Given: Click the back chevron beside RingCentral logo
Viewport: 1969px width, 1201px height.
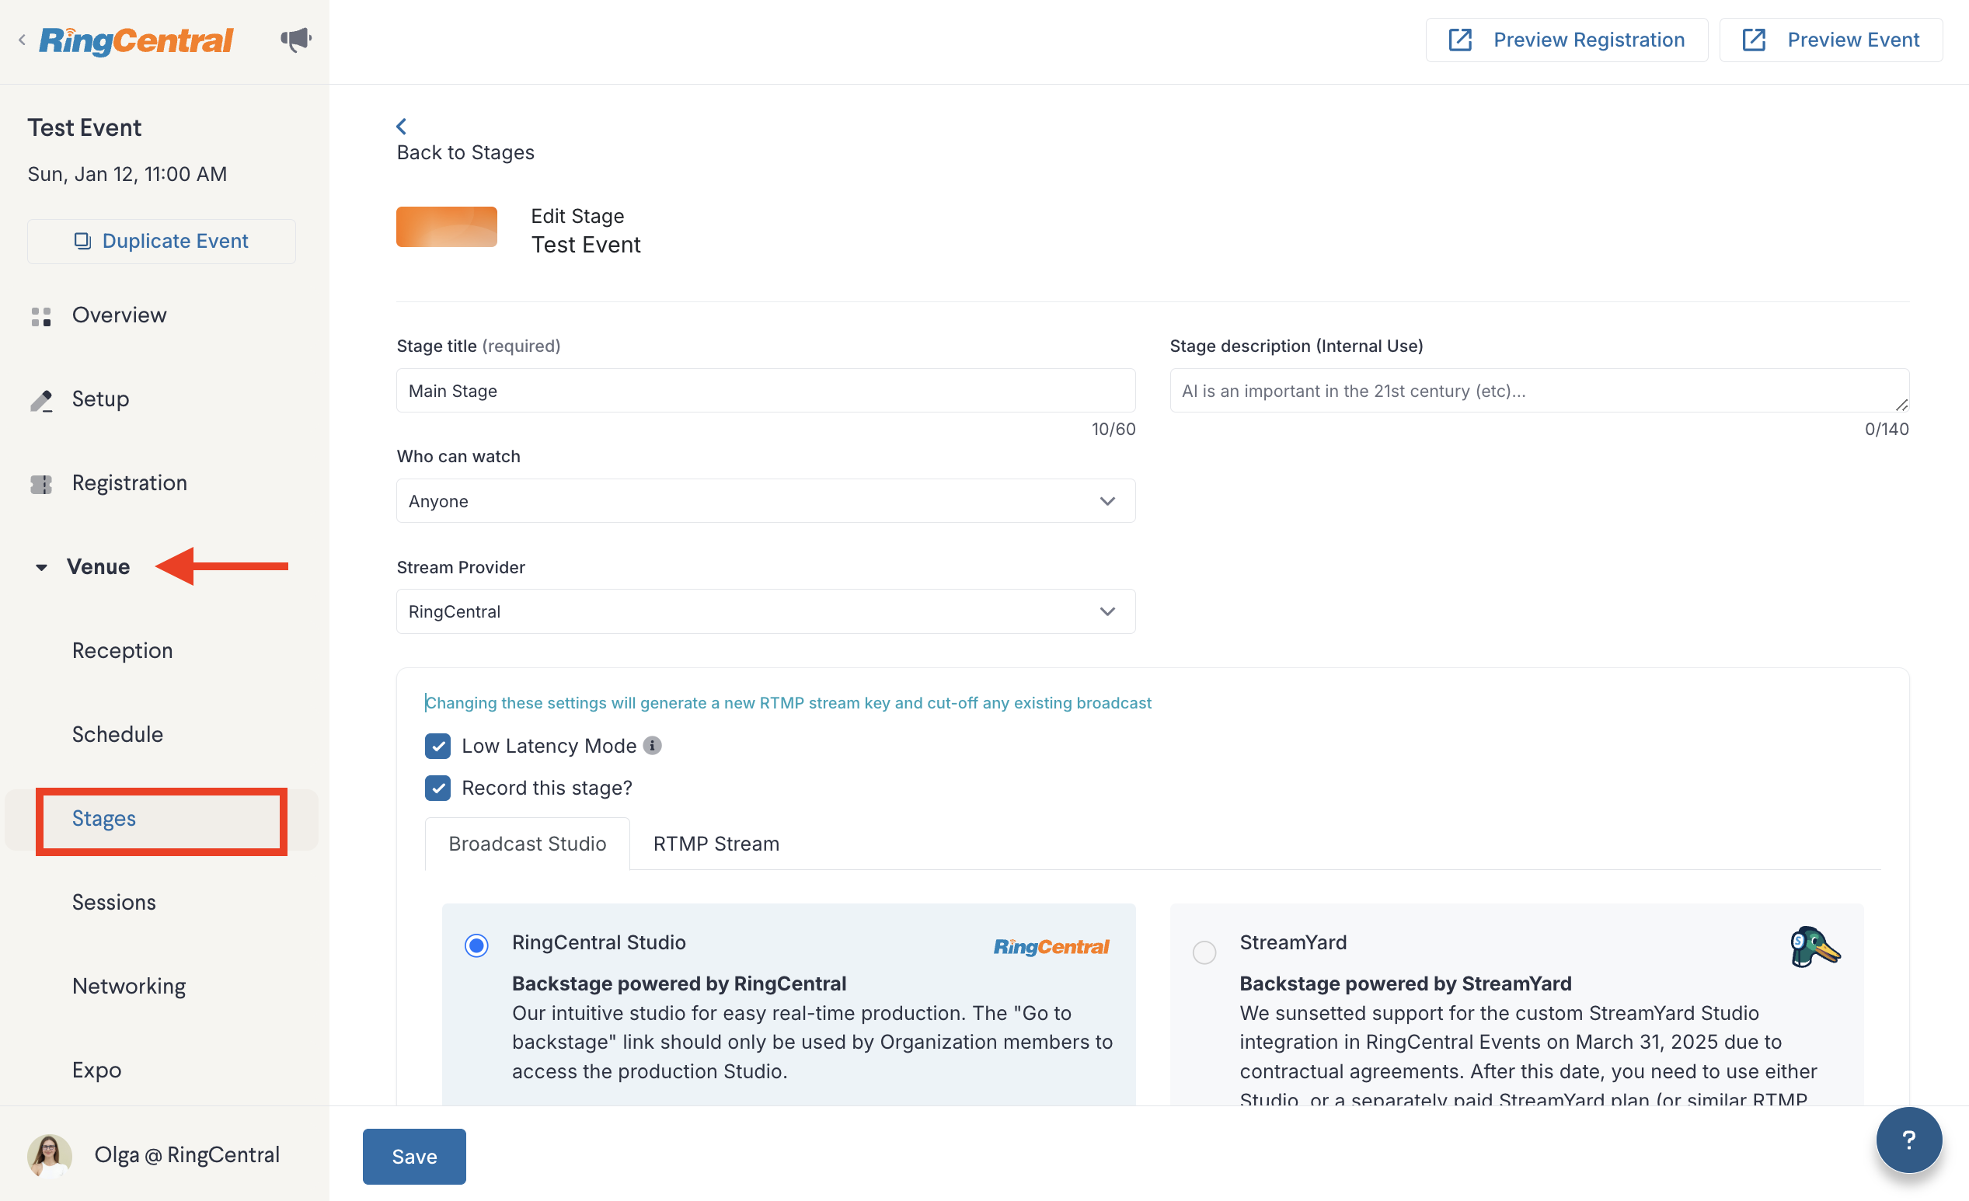Looking at the screenshot, I should 23,39.
